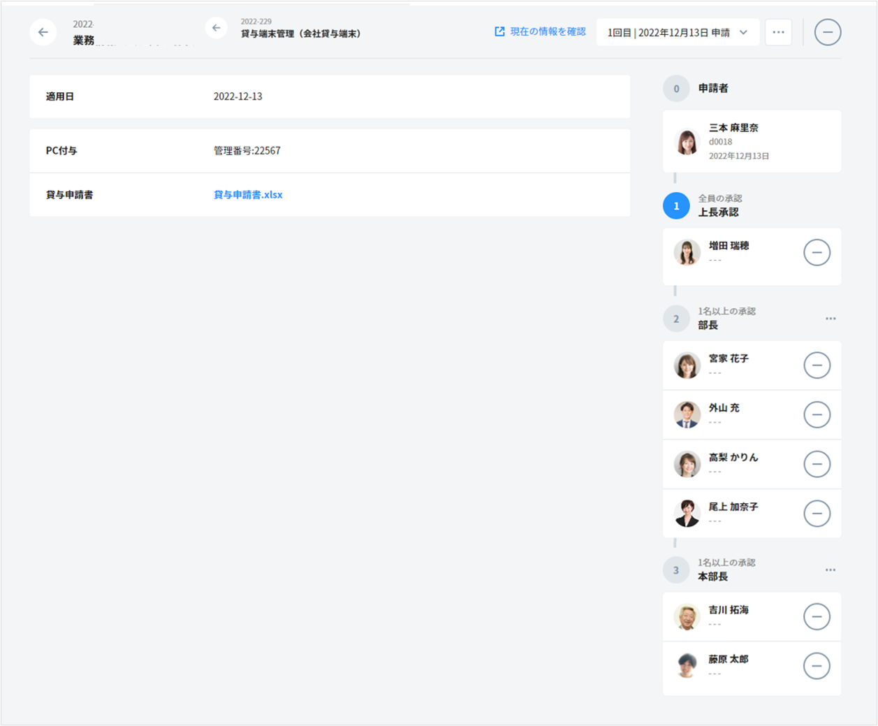Click the leftmost back arrow button
The image size is (878, 726).
[43, 32]
